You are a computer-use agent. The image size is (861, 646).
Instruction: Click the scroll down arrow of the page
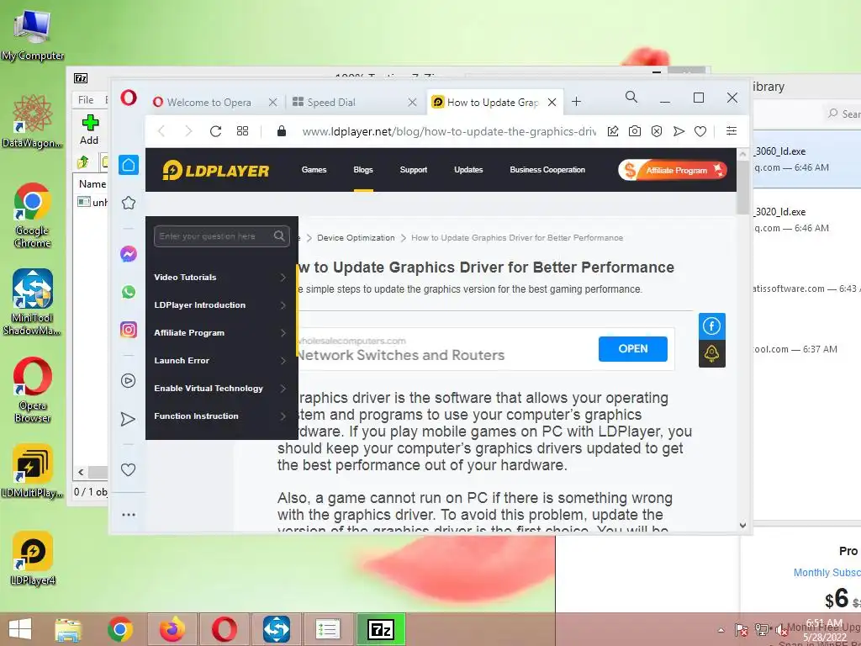pos(743,526)
